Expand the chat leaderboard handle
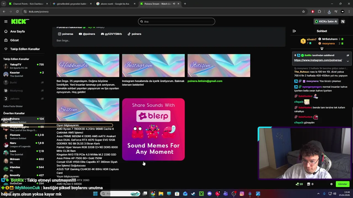 click(322, 49)
